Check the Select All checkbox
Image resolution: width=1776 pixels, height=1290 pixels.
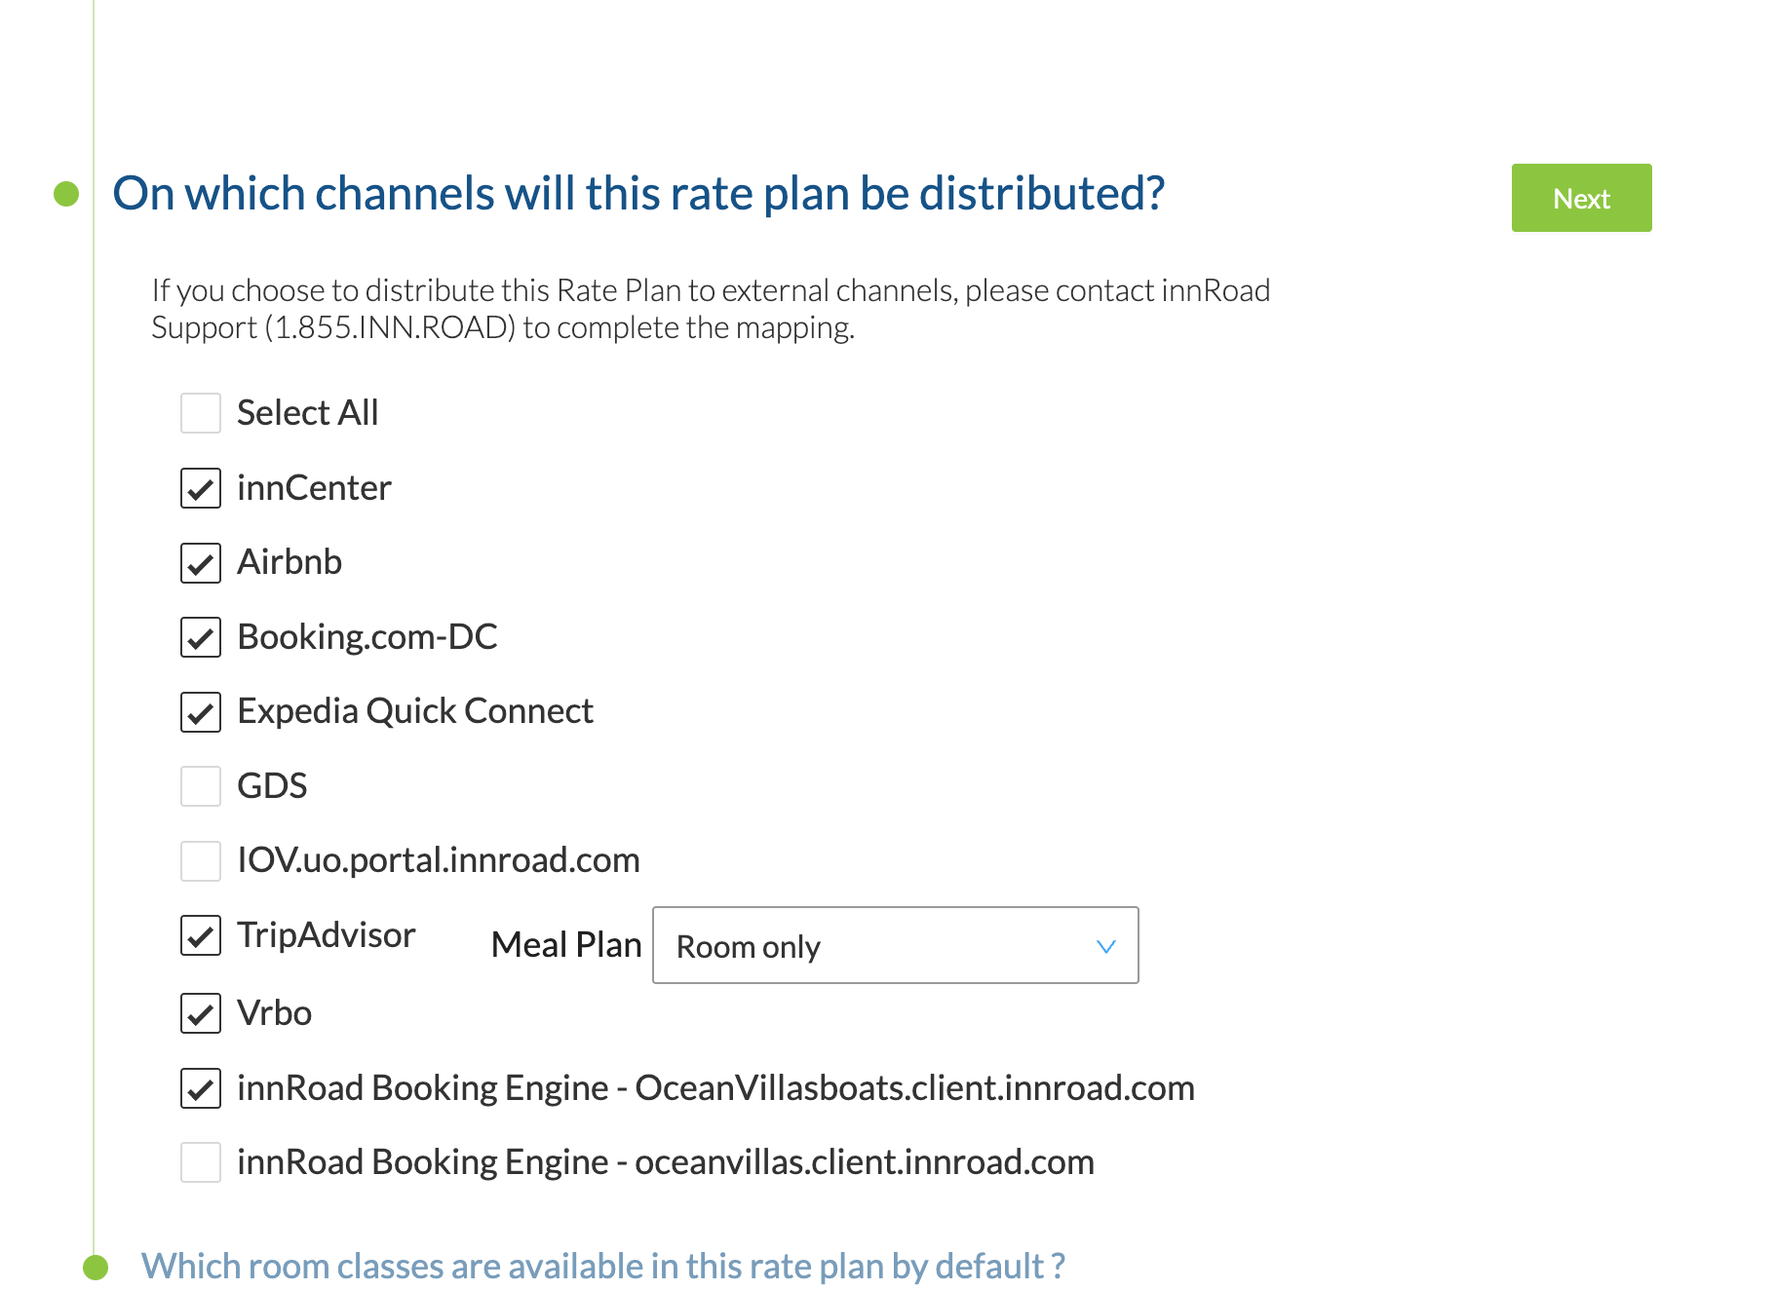click(201, 413)
